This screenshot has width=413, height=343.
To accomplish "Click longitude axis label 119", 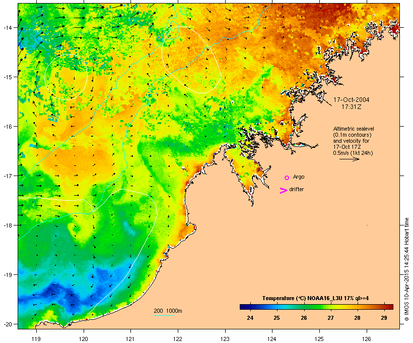I will point(36,339).
